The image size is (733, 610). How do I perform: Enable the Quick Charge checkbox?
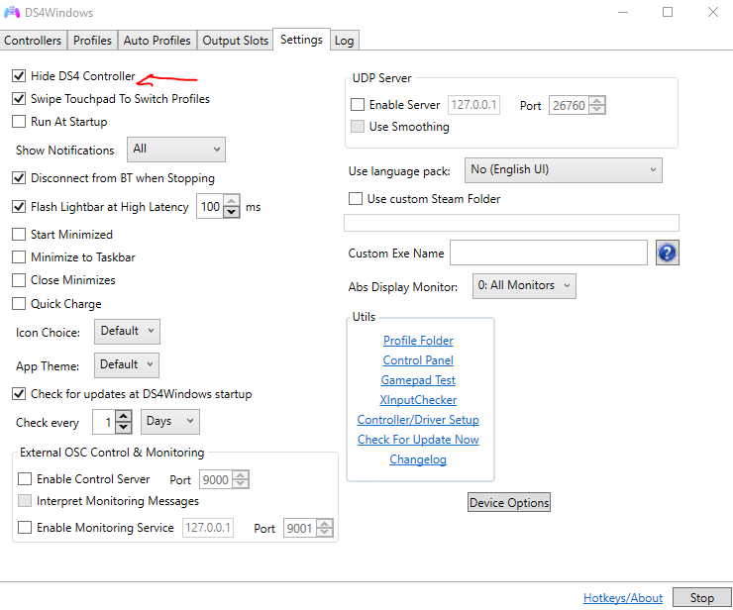[19, 304]
